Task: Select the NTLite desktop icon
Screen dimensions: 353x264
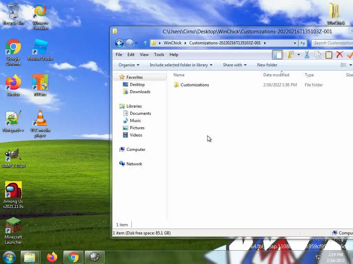Action: (x=40, y=86)
